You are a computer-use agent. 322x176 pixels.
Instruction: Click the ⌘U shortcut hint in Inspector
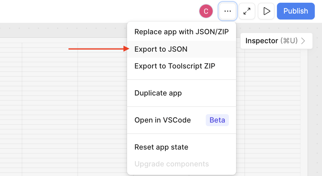point(289,41)
